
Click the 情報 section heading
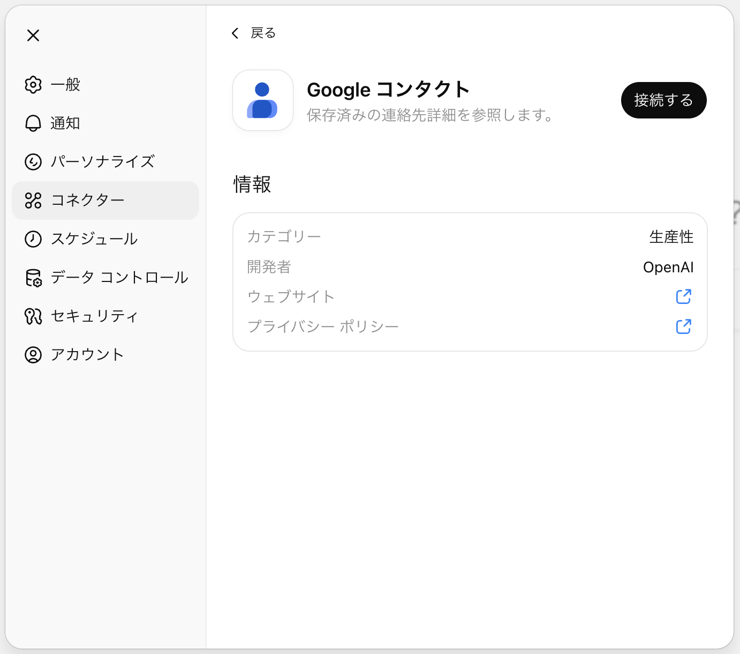[x=252, y=184]
